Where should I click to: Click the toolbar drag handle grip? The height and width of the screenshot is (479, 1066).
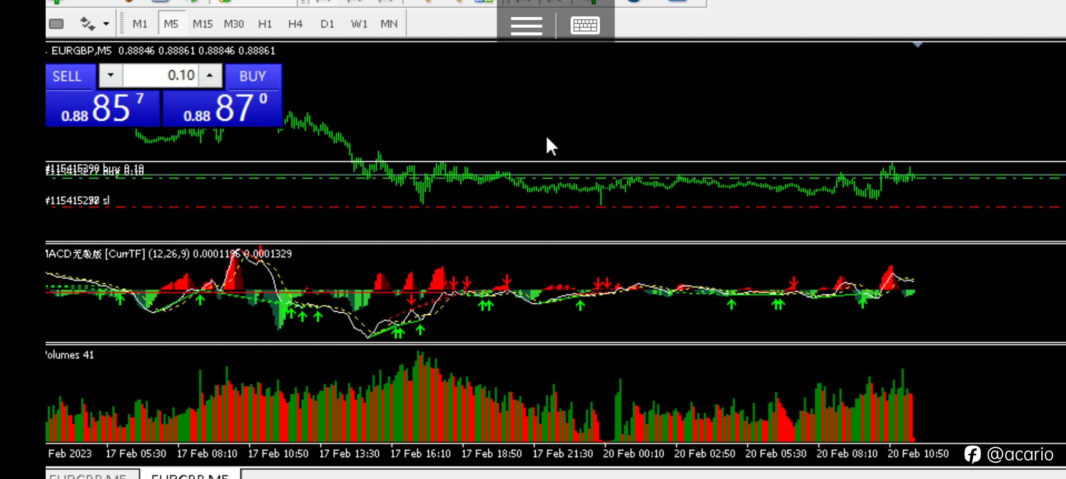[x=122, y=24]
